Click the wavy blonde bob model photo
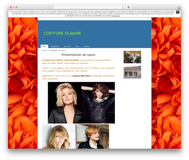This screenshot has height=160, width=189. coord(59,137)
